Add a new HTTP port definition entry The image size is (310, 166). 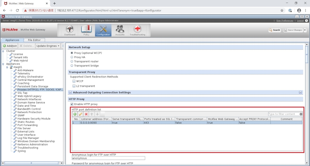click(75, 114)
